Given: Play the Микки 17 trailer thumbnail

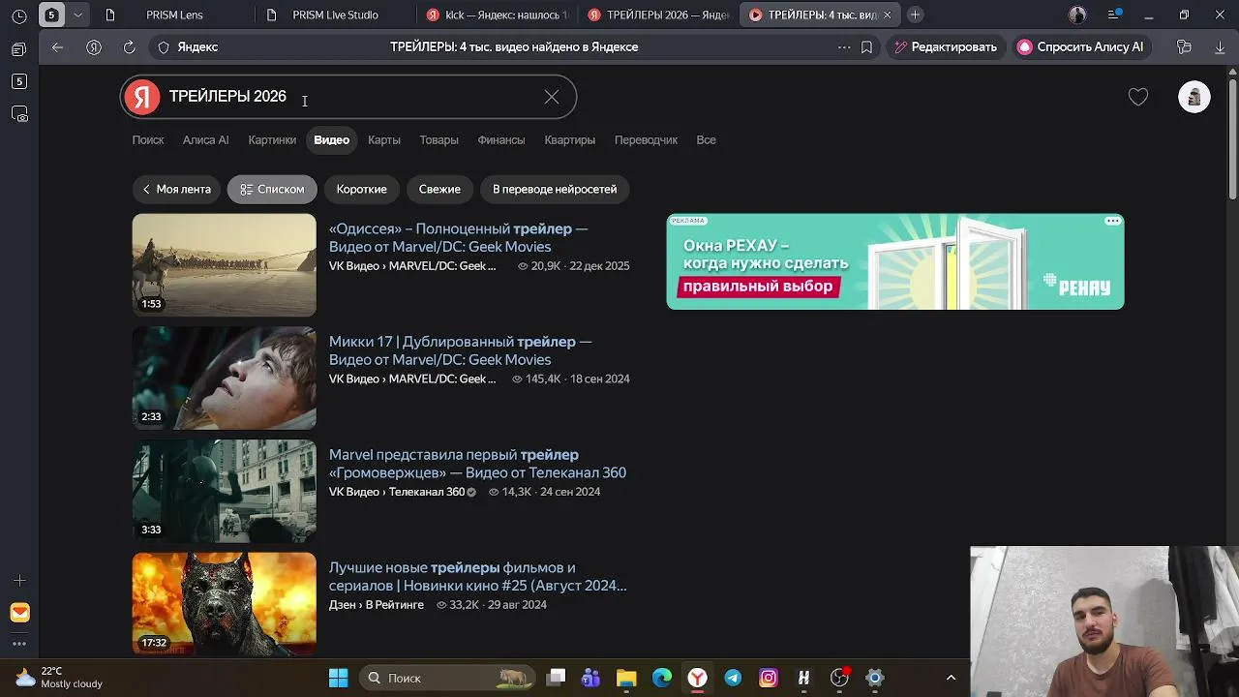Looking at the screenshot, I should [x=225, y=378].
